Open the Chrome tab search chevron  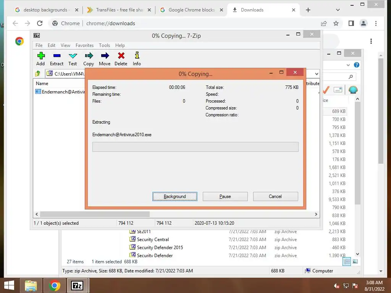click(x=338, y=10)
